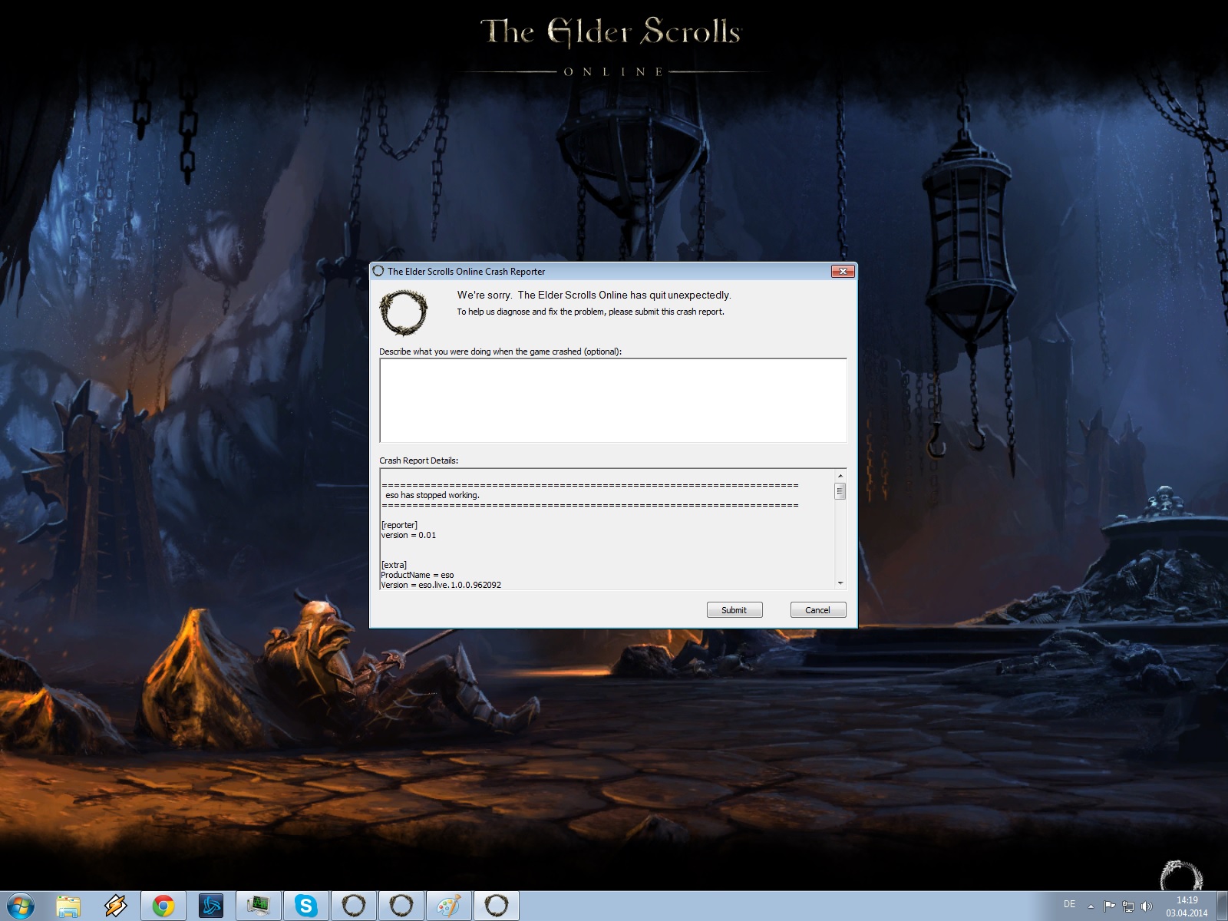Open Windows Explorer from the taskbar
1228x921 pixels.
coord(68,906)
